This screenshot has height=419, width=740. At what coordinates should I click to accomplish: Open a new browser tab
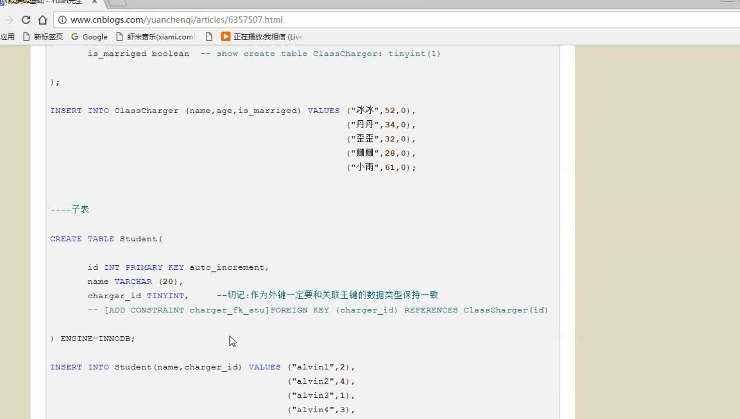pos(117,3)
